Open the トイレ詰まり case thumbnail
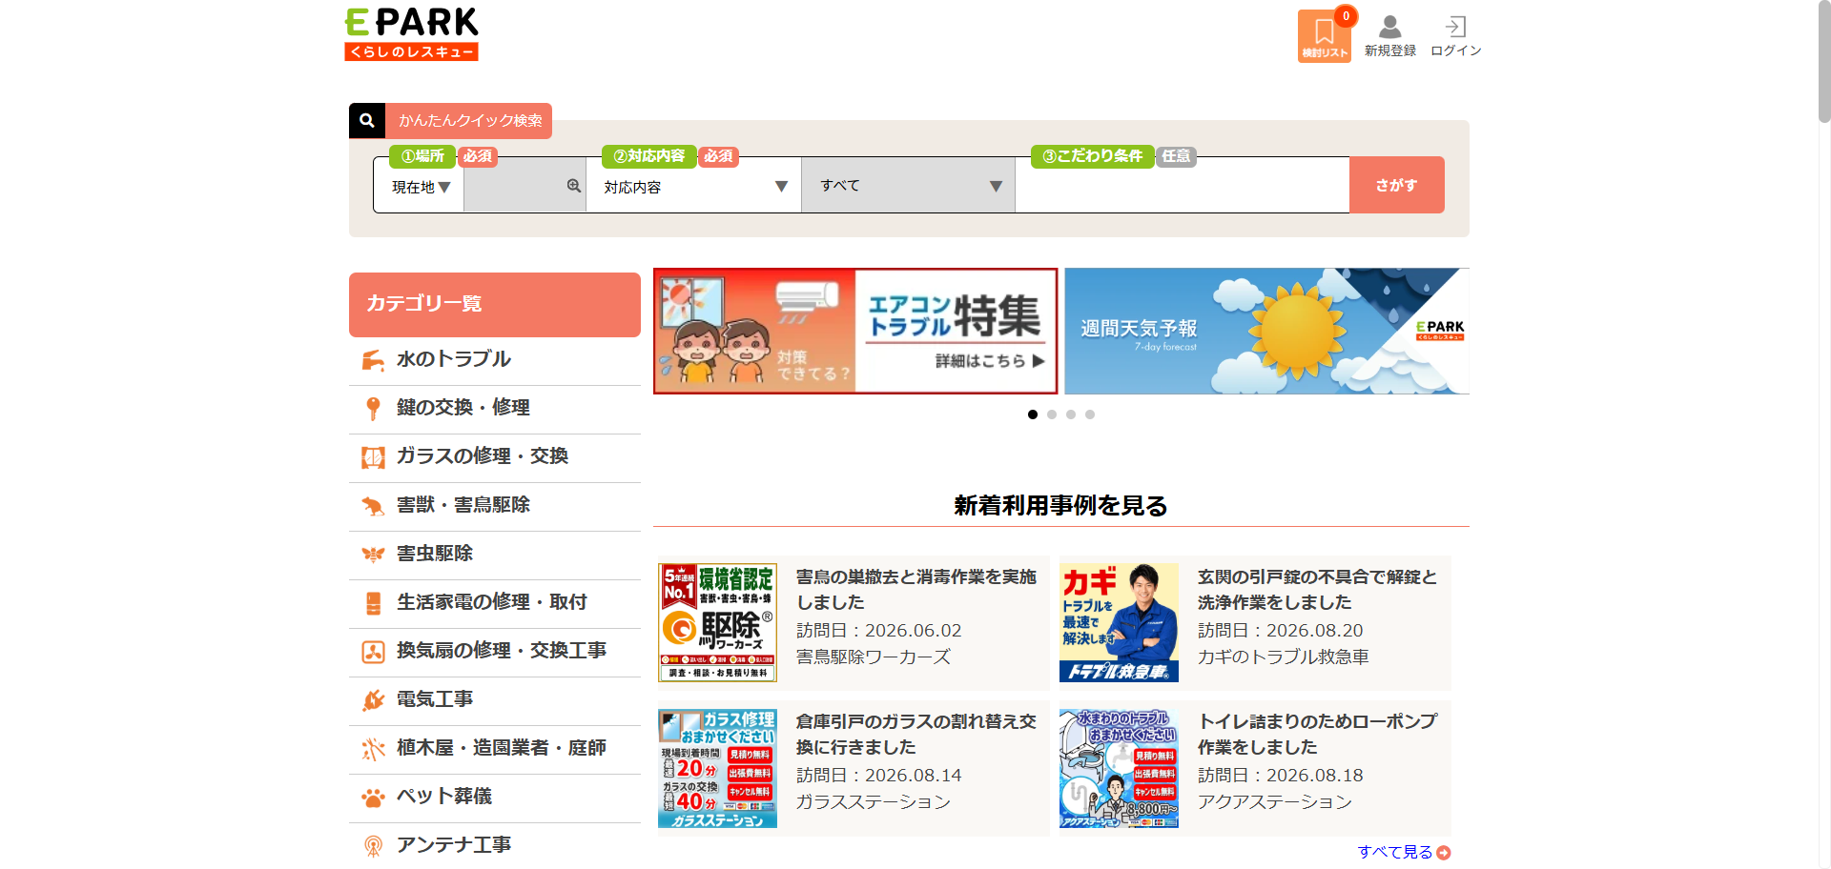The image size is (1831, 869). click(1119, 768)
